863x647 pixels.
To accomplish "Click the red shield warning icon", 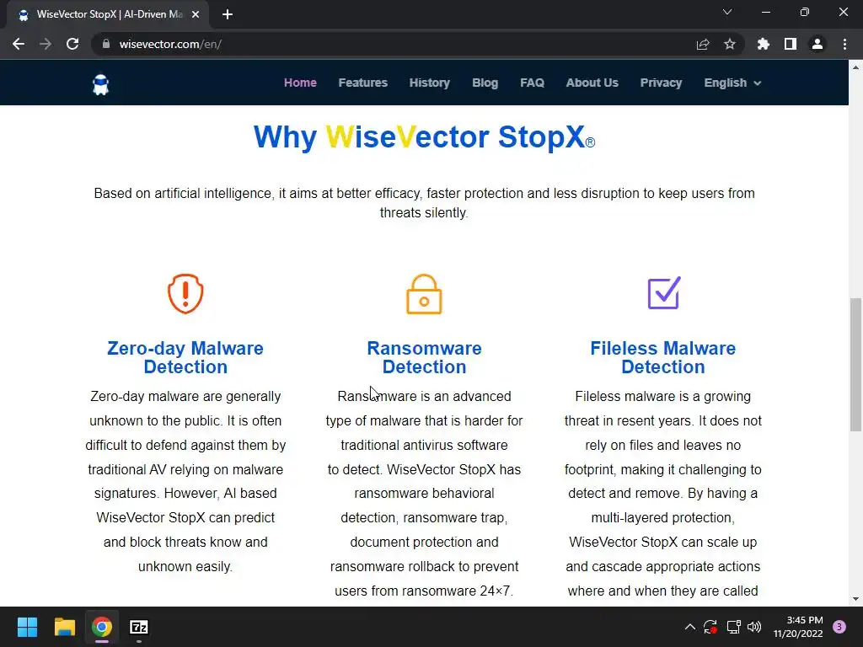I will coord(185,294).
